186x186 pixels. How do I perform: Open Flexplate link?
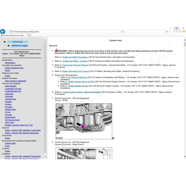coord(8,102)
